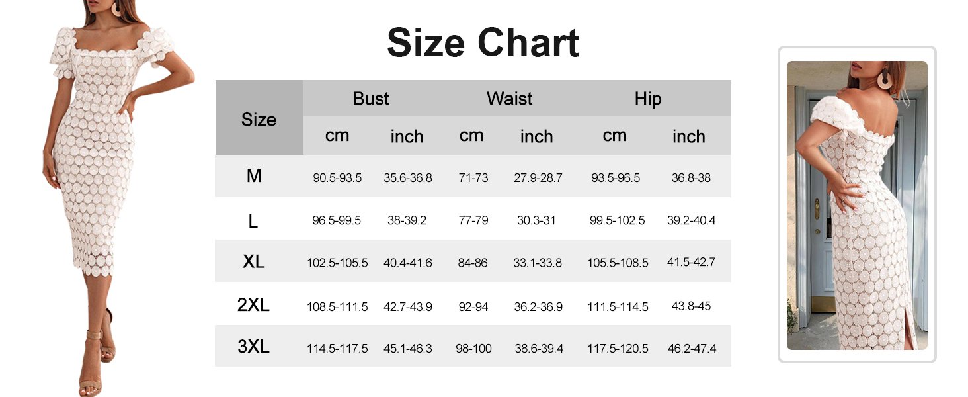Click the Waist column header
This screenshot has height=397, width=968.
pyautogui.click(x=509, y=99)
